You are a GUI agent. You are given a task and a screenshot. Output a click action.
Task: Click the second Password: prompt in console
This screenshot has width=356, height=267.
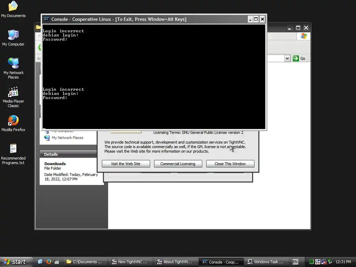(55, 98)
